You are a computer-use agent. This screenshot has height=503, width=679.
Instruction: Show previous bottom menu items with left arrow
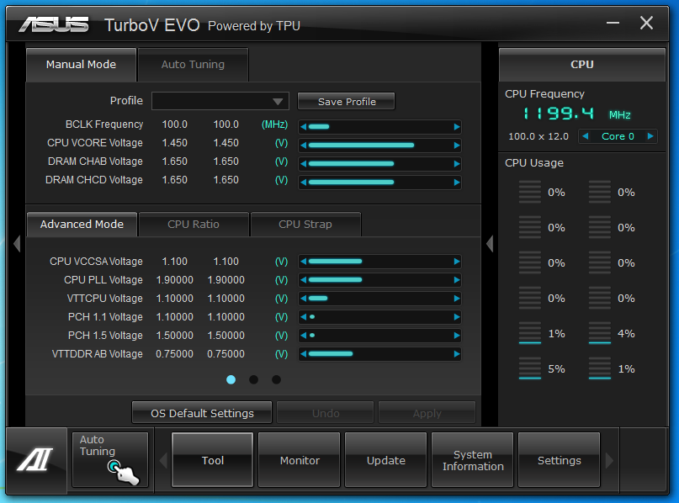click(163, 460)
